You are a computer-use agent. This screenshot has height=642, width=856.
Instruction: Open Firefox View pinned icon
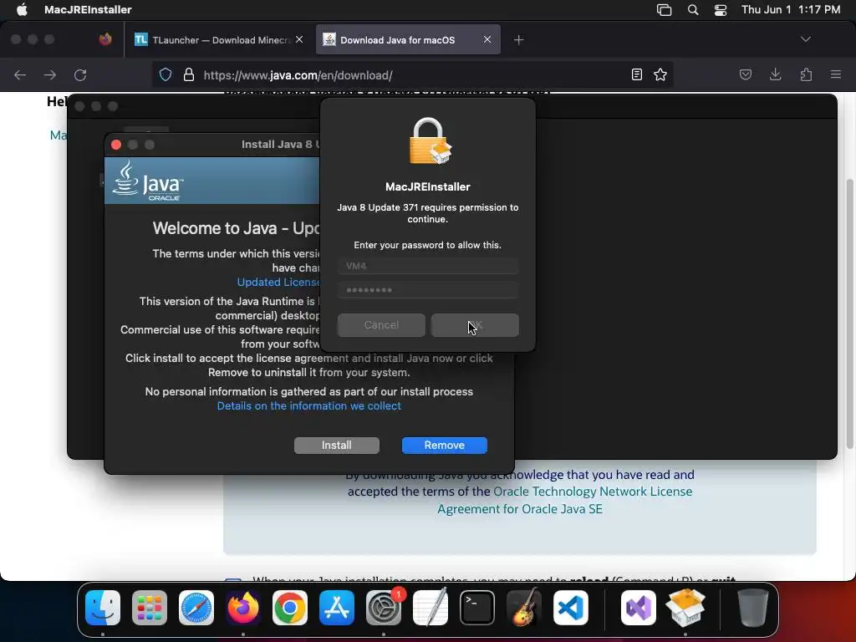tap(105, 39)
